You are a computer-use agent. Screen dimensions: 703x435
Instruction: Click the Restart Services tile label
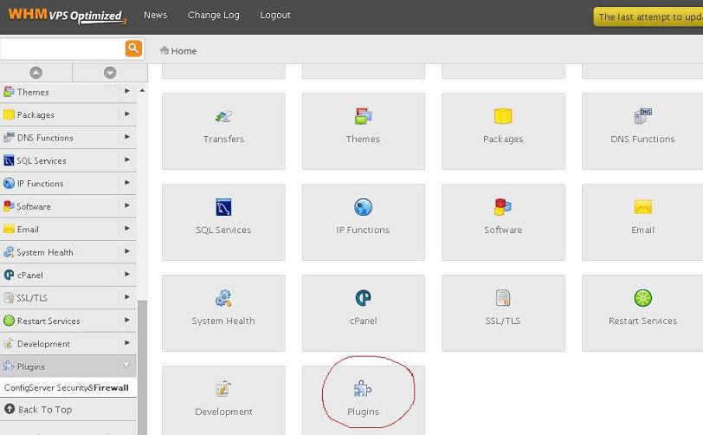tap(642, 321)
